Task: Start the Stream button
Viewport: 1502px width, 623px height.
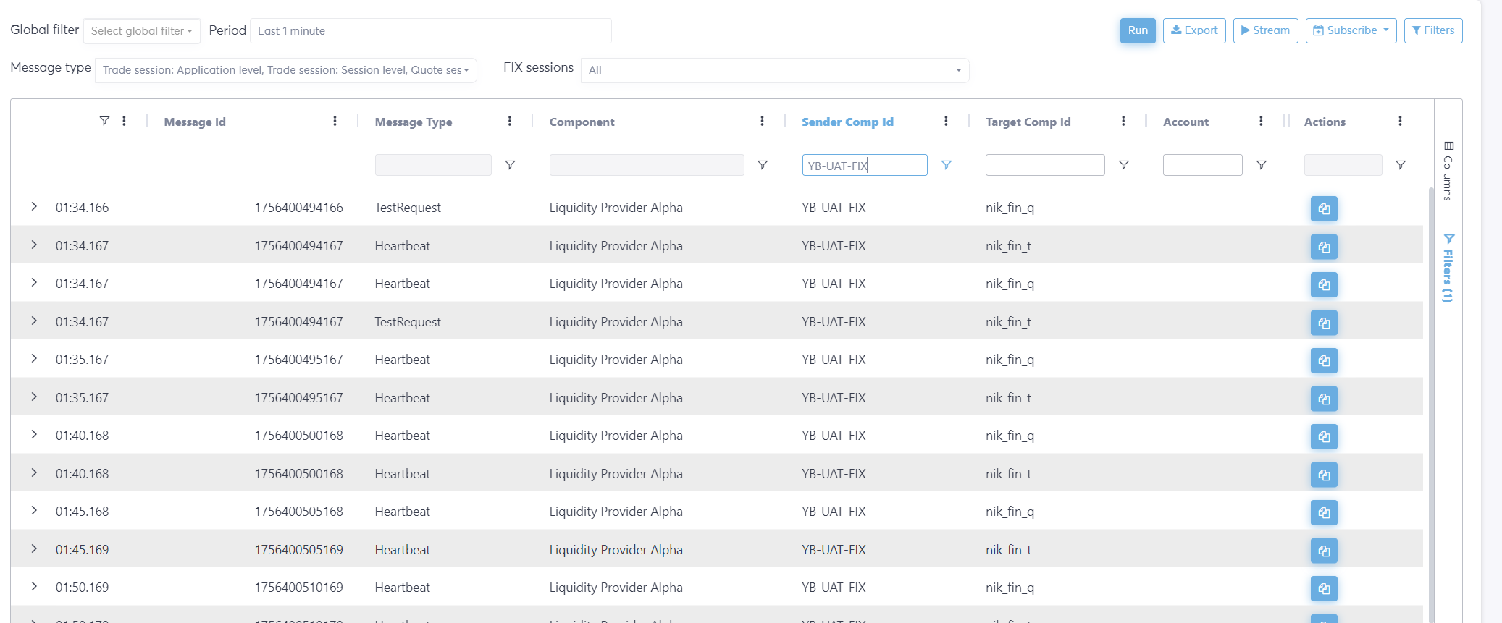Action: tap(1264, 30)
